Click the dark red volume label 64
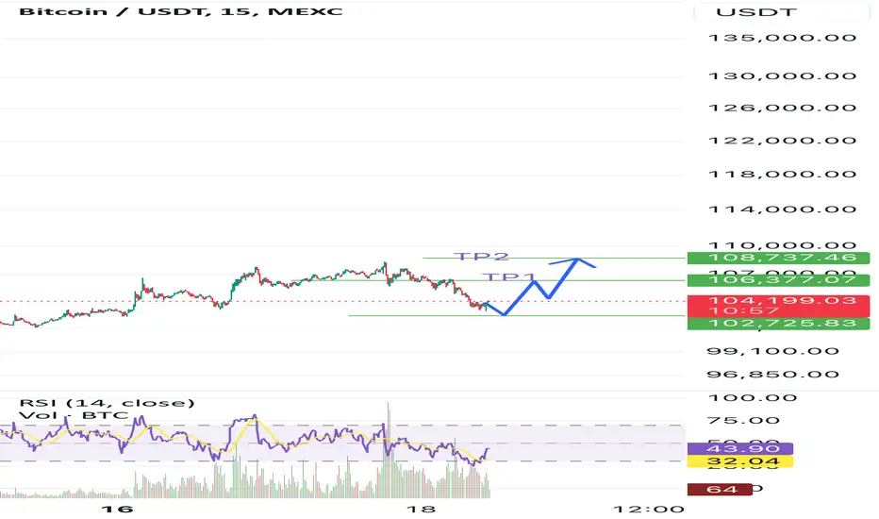 tap(721, 490)
